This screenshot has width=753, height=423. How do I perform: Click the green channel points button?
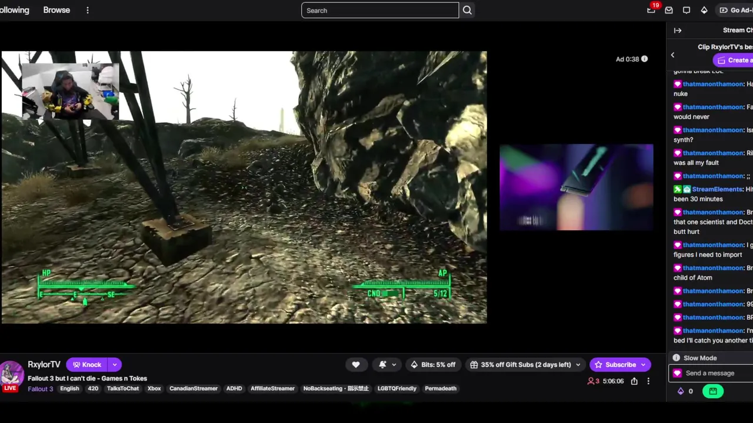pos(713,391)
